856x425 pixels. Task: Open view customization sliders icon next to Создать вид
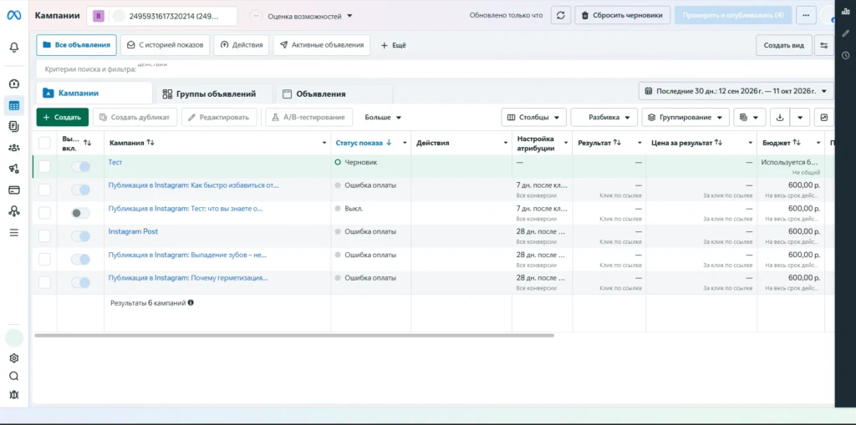(823, 45)
